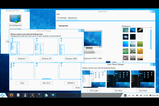
Task: Choose the white bubbles pattern wallpaper
Action: point(140,37)
